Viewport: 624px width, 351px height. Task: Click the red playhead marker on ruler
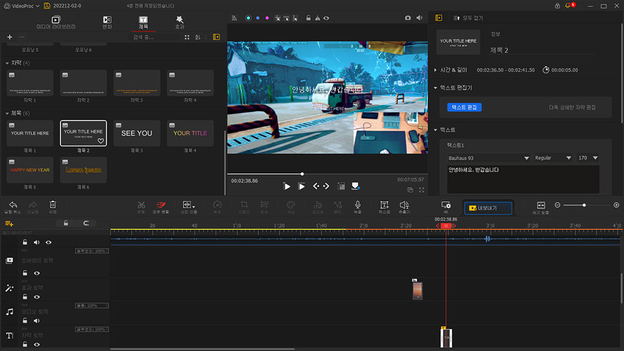446,226
